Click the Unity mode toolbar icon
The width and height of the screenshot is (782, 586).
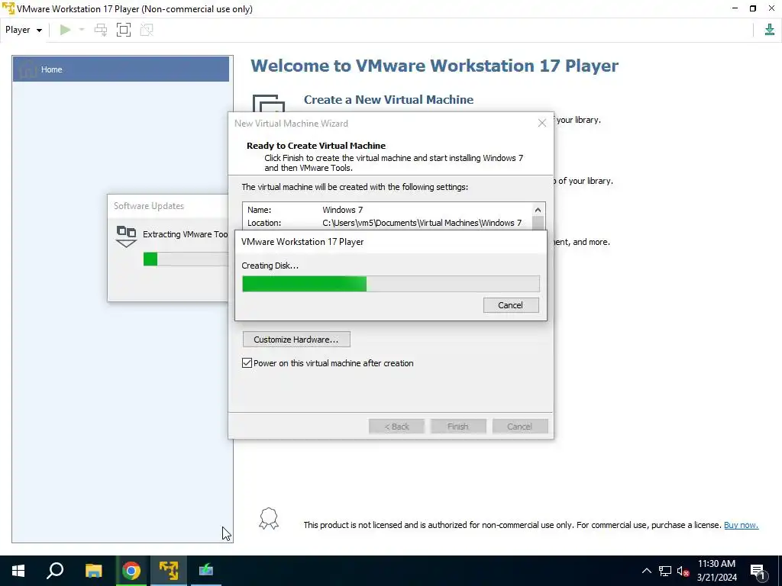tap(147, 30)
